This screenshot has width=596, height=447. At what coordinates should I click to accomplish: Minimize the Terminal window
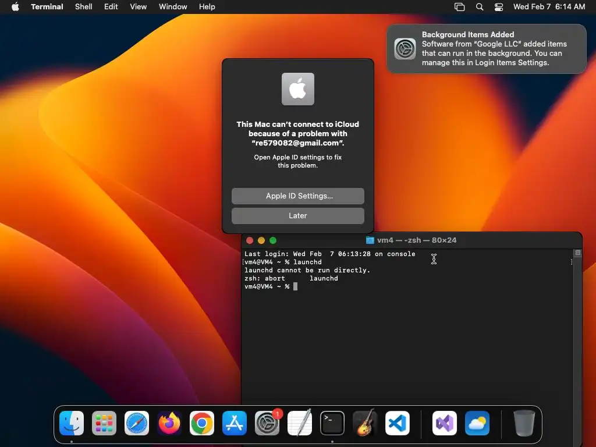click(x=261, y=240)
